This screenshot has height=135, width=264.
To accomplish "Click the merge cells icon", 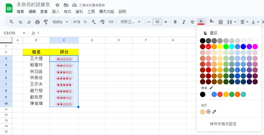I will [x=229, y=22].
